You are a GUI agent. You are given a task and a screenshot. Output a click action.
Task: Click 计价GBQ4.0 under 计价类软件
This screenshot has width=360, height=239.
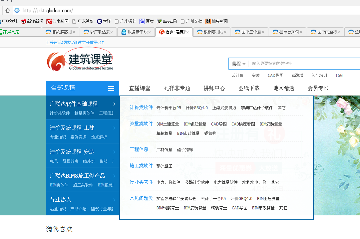tap(196, 108)
